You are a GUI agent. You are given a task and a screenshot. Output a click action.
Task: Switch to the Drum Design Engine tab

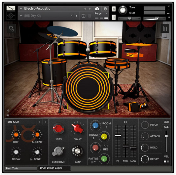[x=54, y=168]
